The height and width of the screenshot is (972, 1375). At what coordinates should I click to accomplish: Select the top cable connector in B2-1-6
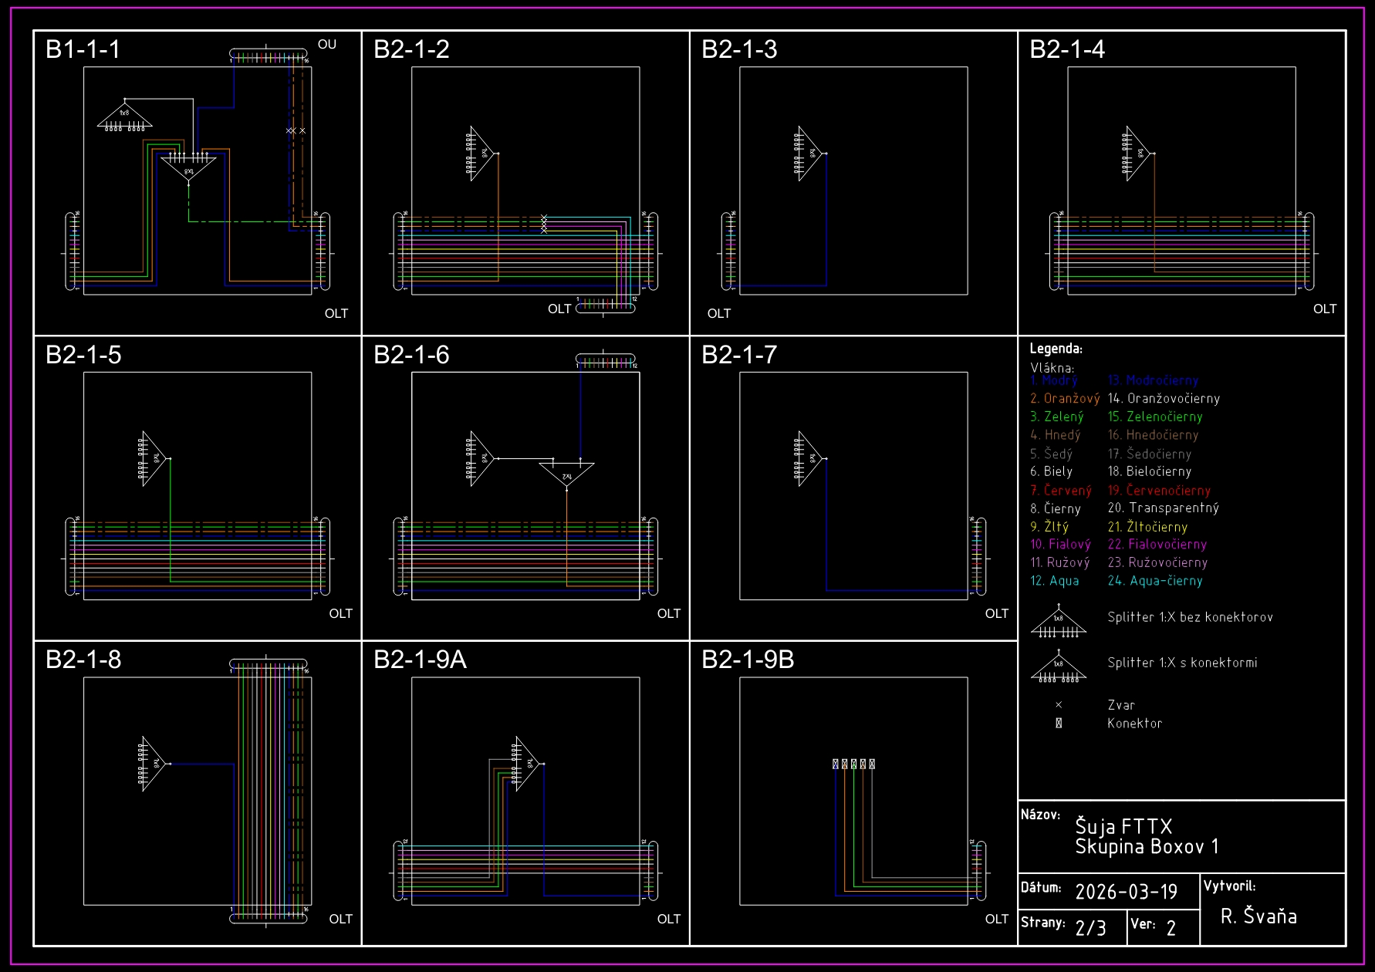606,360
